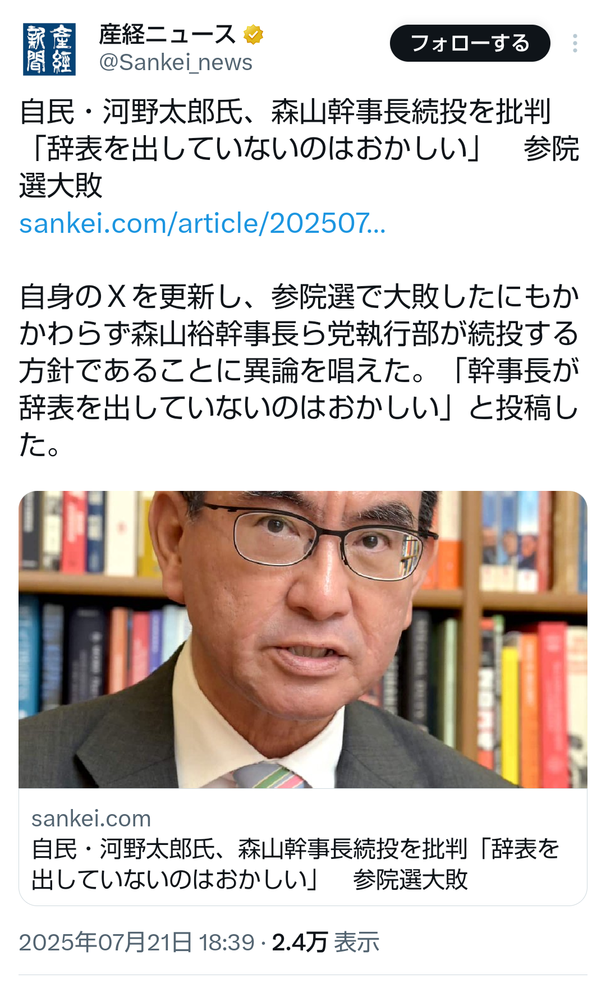Open the card headline starting 自民・河野太郎氏
The height and width of the screenshot is (988, 606).
click(x=296, y=864)
